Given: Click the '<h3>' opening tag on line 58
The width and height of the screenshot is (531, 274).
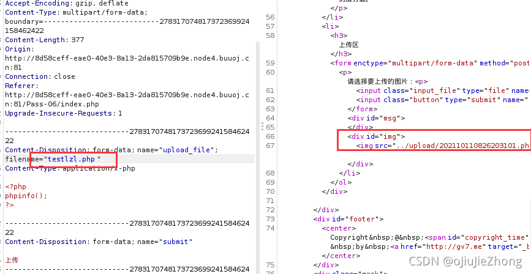Looking at the screenshot, I should tap(339, 35).
